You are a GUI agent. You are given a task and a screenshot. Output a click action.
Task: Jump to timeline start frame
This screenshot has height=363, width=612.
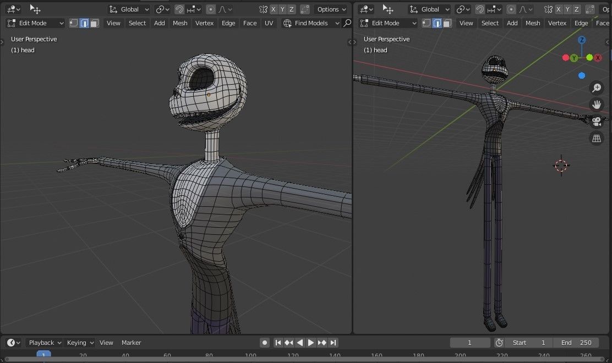point(278,342)
